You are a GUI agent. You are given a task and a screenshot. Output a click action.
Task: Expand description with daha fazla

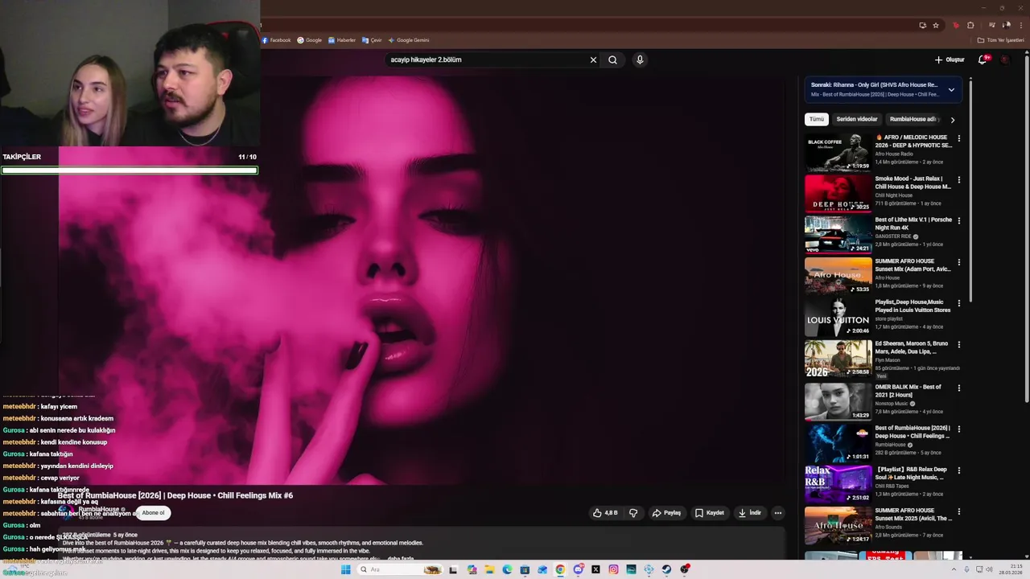[x=400, y=558]
